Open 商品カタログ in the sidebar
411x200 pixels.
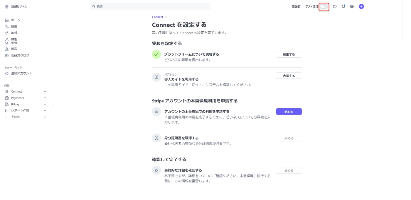pos(20,55)
